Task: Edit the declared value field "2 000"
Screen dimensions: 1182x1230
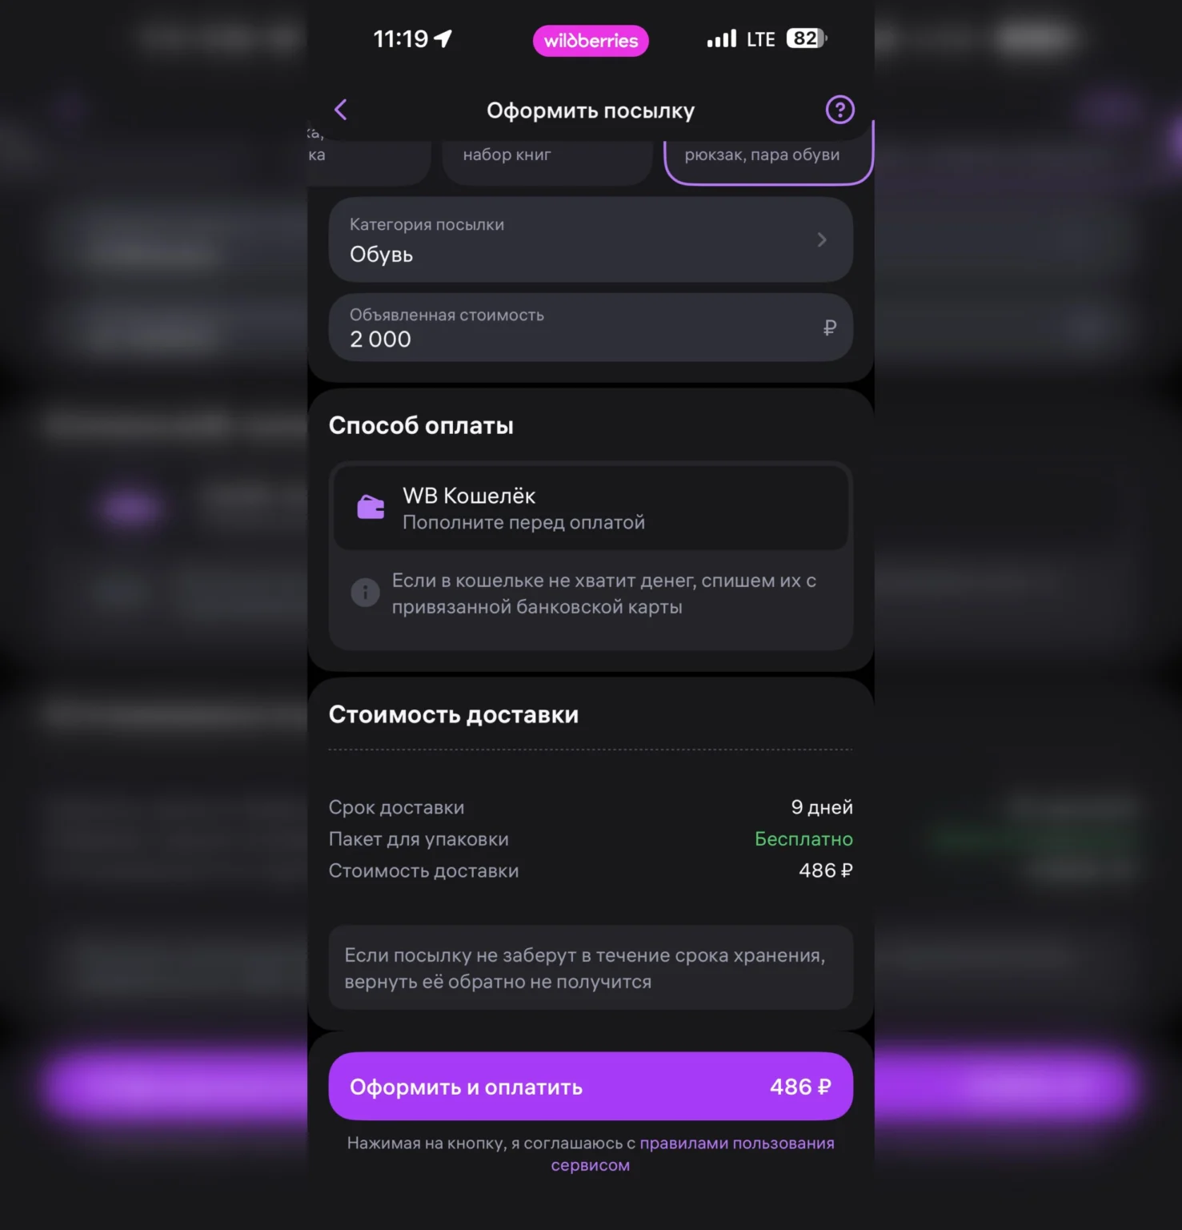Action: click(x=576, y=328)
